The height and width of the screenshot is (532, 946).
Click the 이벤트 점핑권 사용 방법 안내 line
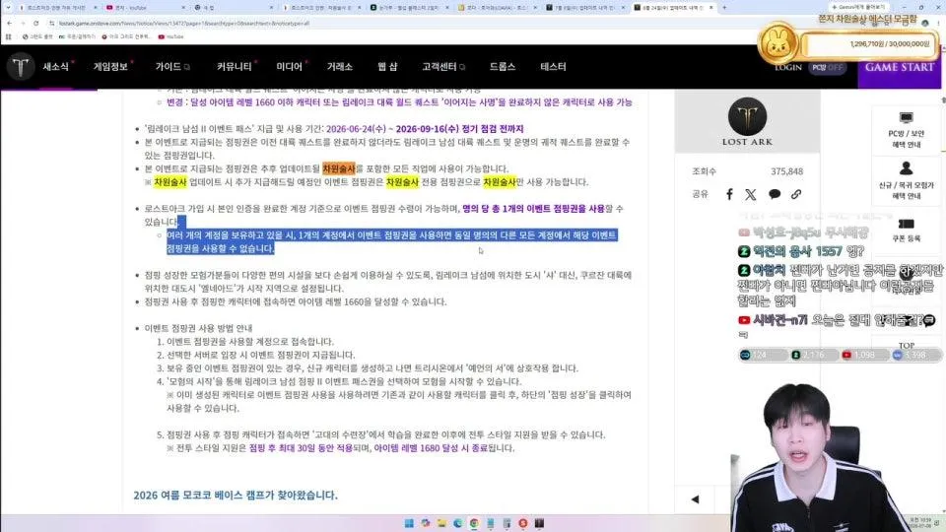pos(198,328)
